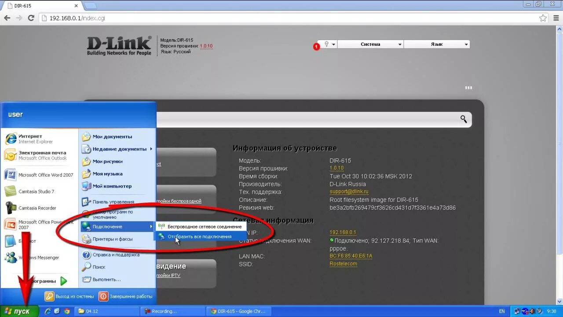Switch to Recording... taskbar item
The height and width of the screenshot is (317, 563).
point(174,311)
